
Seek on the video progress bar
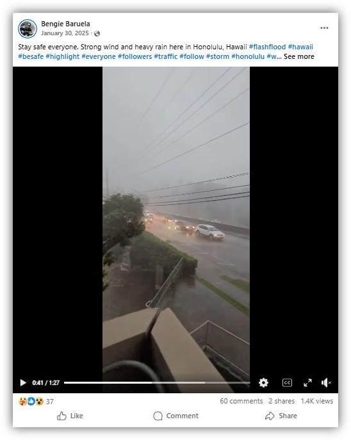tap(157, 382)
